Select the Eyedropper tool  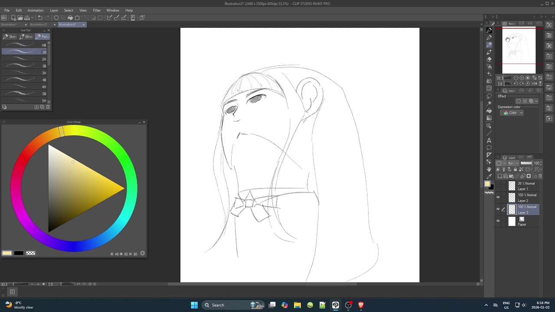tap(489, 176)
